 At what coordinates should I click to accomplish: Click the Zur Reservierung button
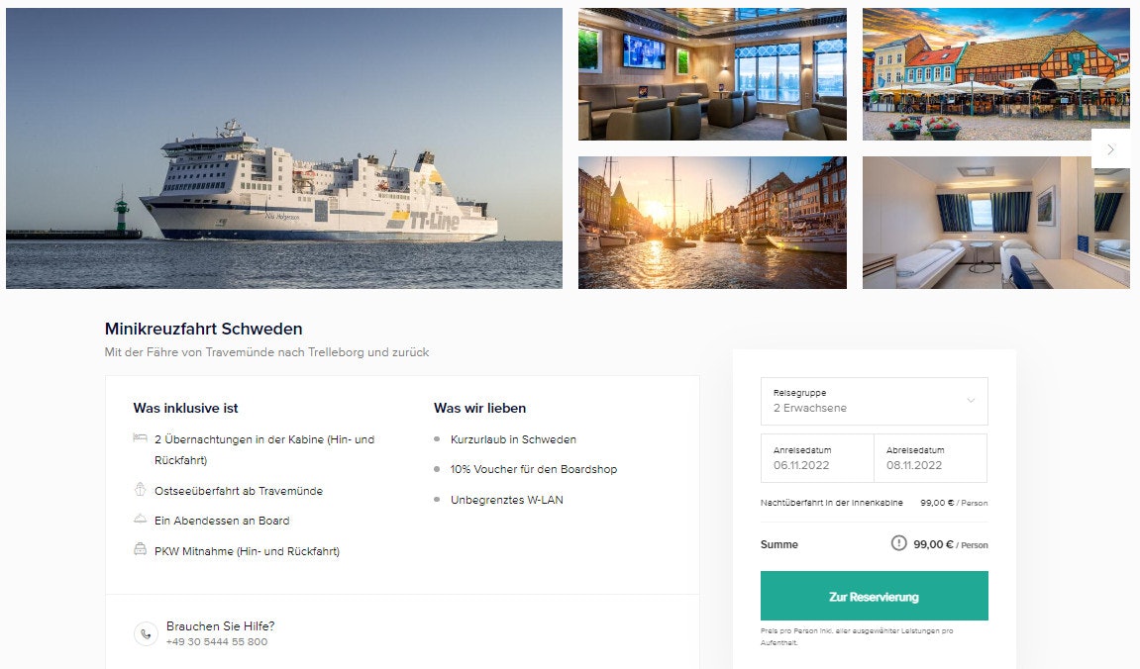pyautogui.click(x=874, y=596)
